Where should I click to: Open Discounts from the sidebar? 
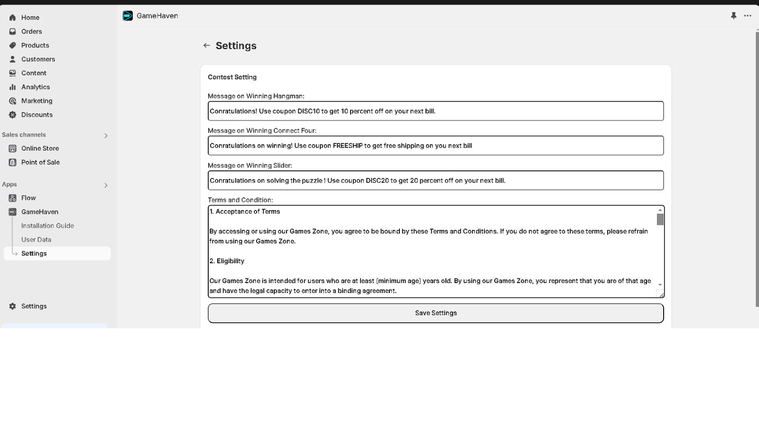(x=37, y=115)
